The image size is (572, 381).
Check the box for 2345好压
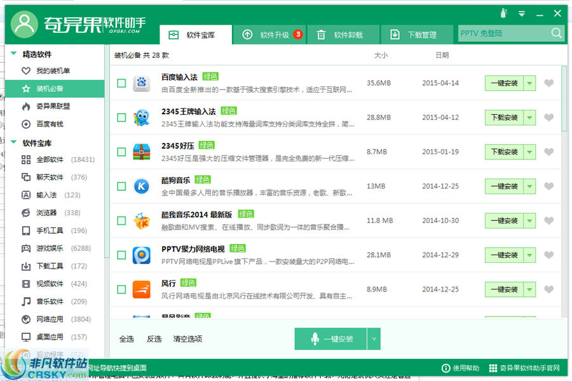point(121,152)
